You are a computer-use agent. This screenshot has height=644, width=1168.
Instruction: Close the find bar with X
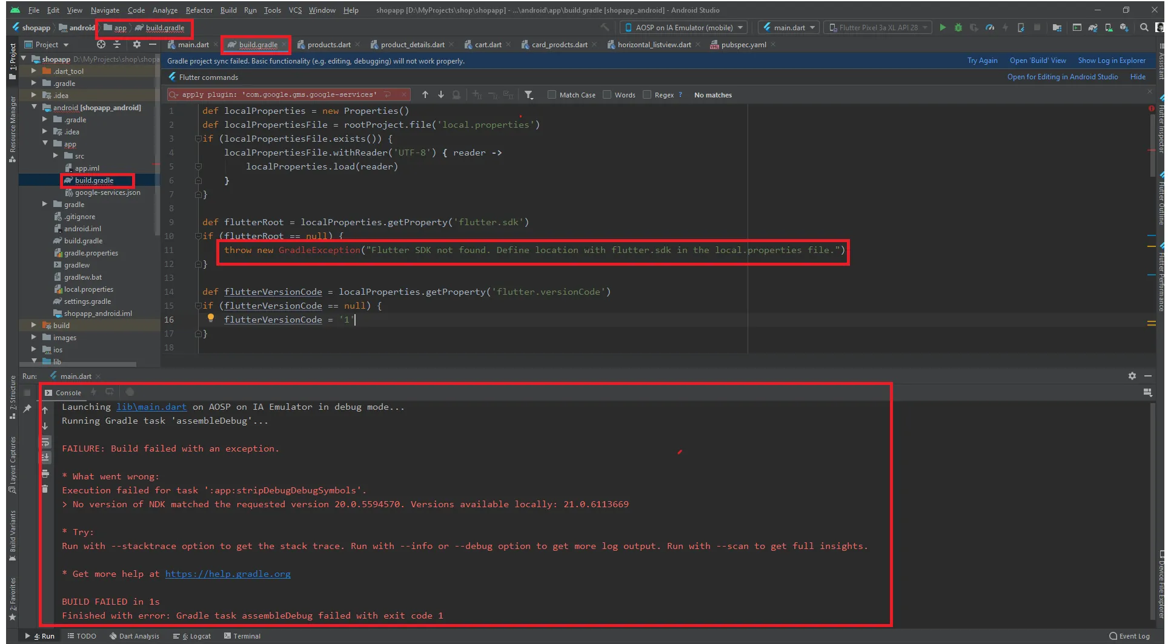[1150, 91]
